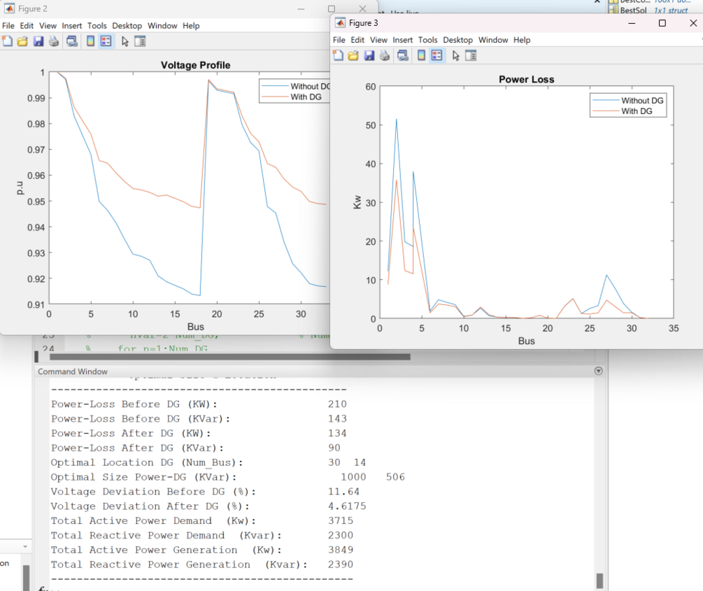The height and width of the screenshot is (591, 703).
Task: Click Print icon in Figure 3 toolbar
Action: tap(385, 55)
